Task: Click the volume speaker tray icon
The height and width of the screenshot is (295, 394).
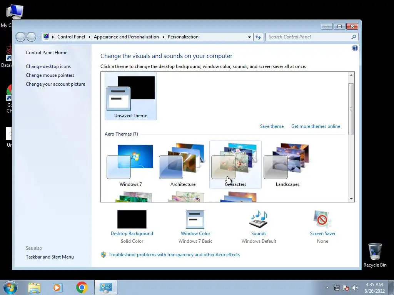Action: tap(355, 288)
